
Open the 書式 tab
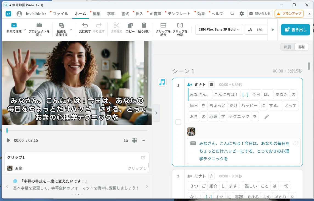125,14
